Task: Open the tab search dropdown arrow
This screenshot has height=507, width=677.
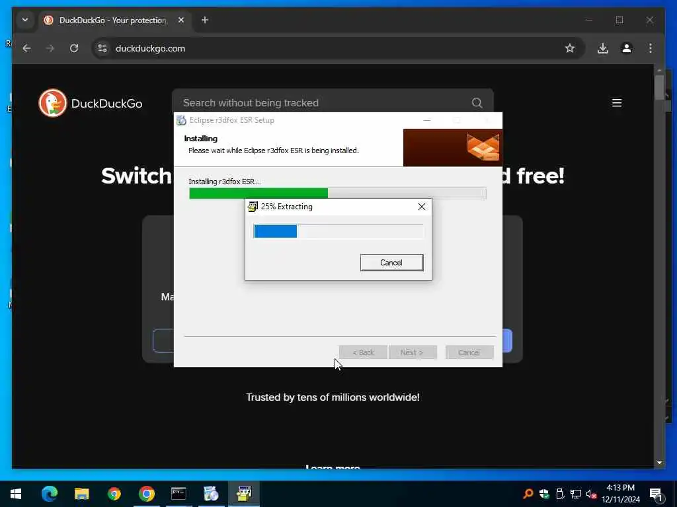Action: (25, 20)
